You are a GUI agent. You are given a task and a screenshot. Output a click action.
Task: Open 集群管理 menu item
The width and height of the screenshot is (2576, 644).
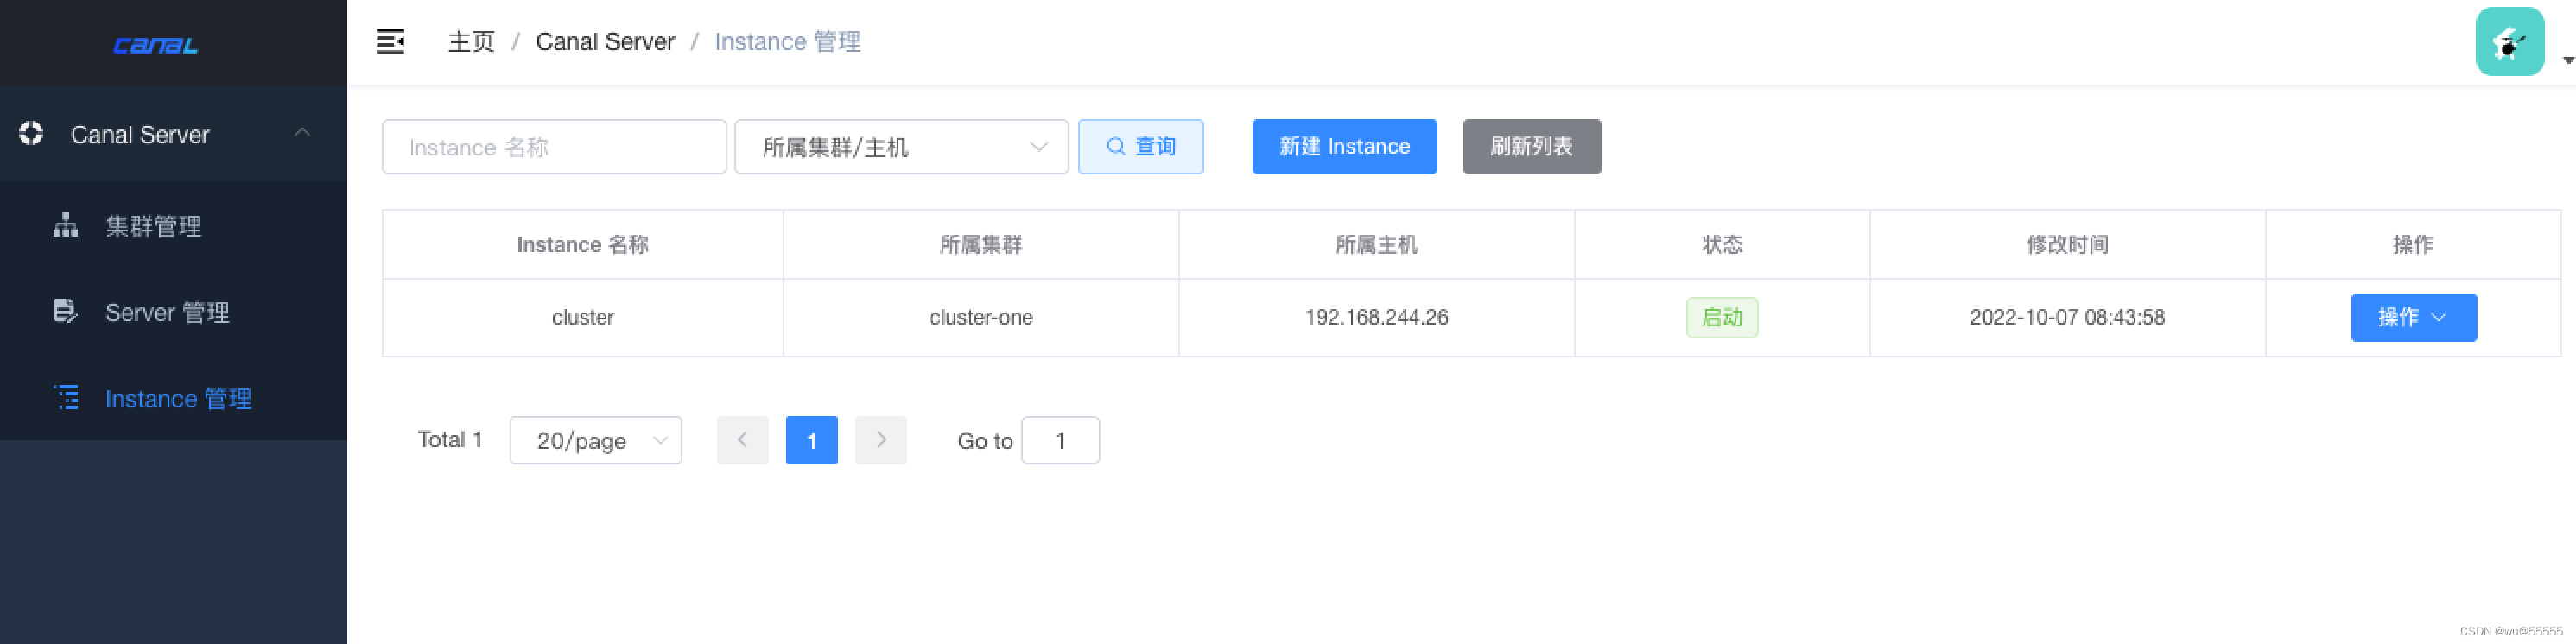(173, 226)
